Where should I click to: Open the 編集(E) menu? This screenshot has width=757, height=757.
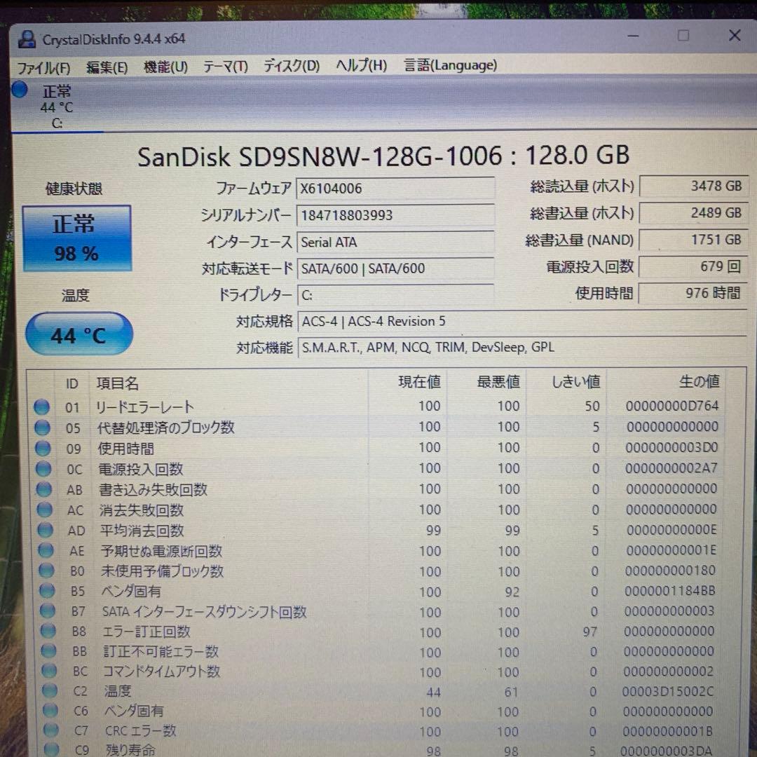[x=107, y=67]
